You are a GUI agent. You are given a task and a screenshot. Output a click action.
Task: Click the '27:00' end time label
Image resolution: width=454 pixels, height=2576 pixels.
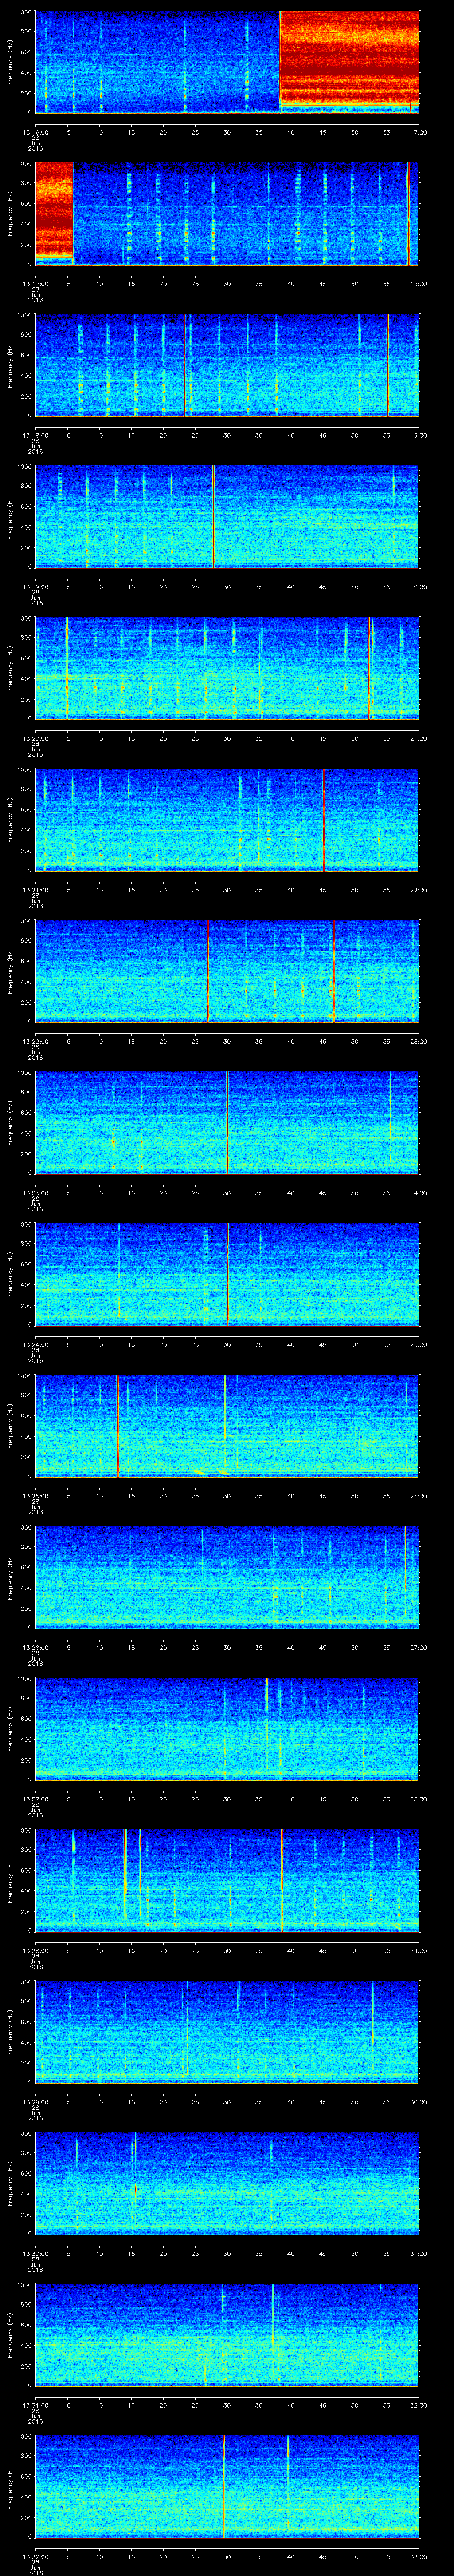pyautogui.click(x=418, y=1647)
